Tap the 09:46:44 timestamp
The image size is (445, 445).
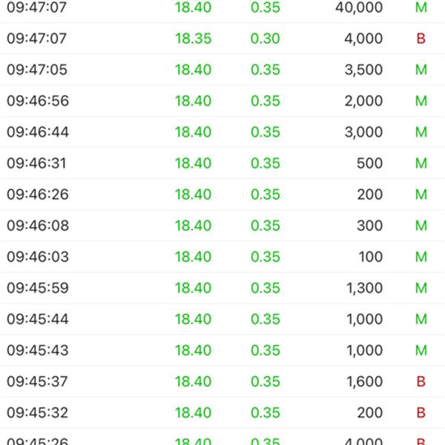tap(37, 132)
